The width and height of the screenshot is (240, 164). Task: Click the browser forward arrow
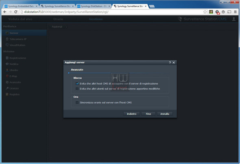(x=10, y=12)
